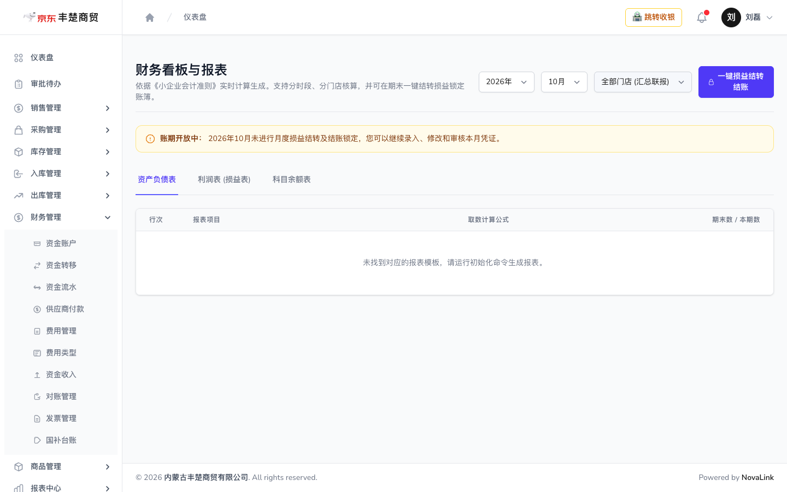Click the 资金账户 card icon
Image resolution: width=787 pixels, height=492 pixels.
click(37, 244)
